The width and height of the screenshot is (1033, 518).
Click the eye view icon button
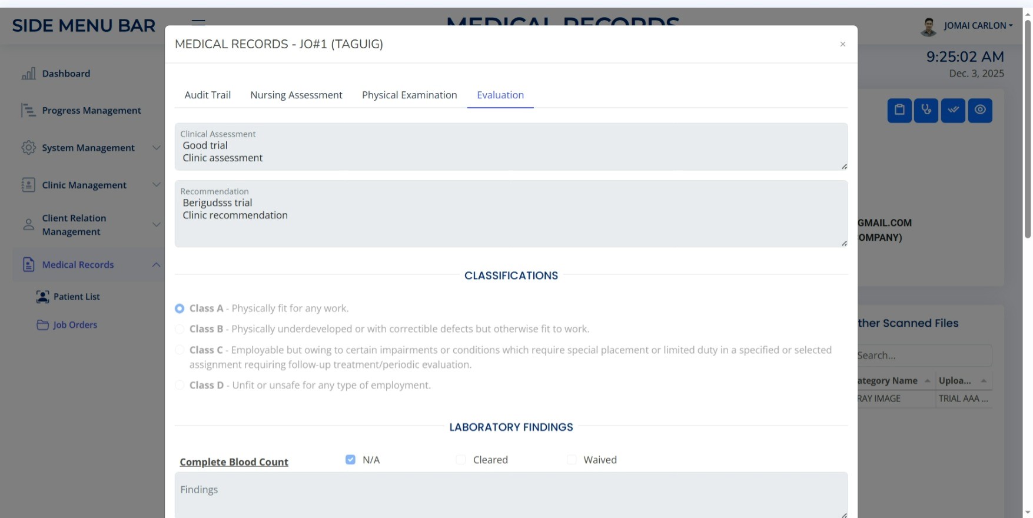click(x=980, y=110)
